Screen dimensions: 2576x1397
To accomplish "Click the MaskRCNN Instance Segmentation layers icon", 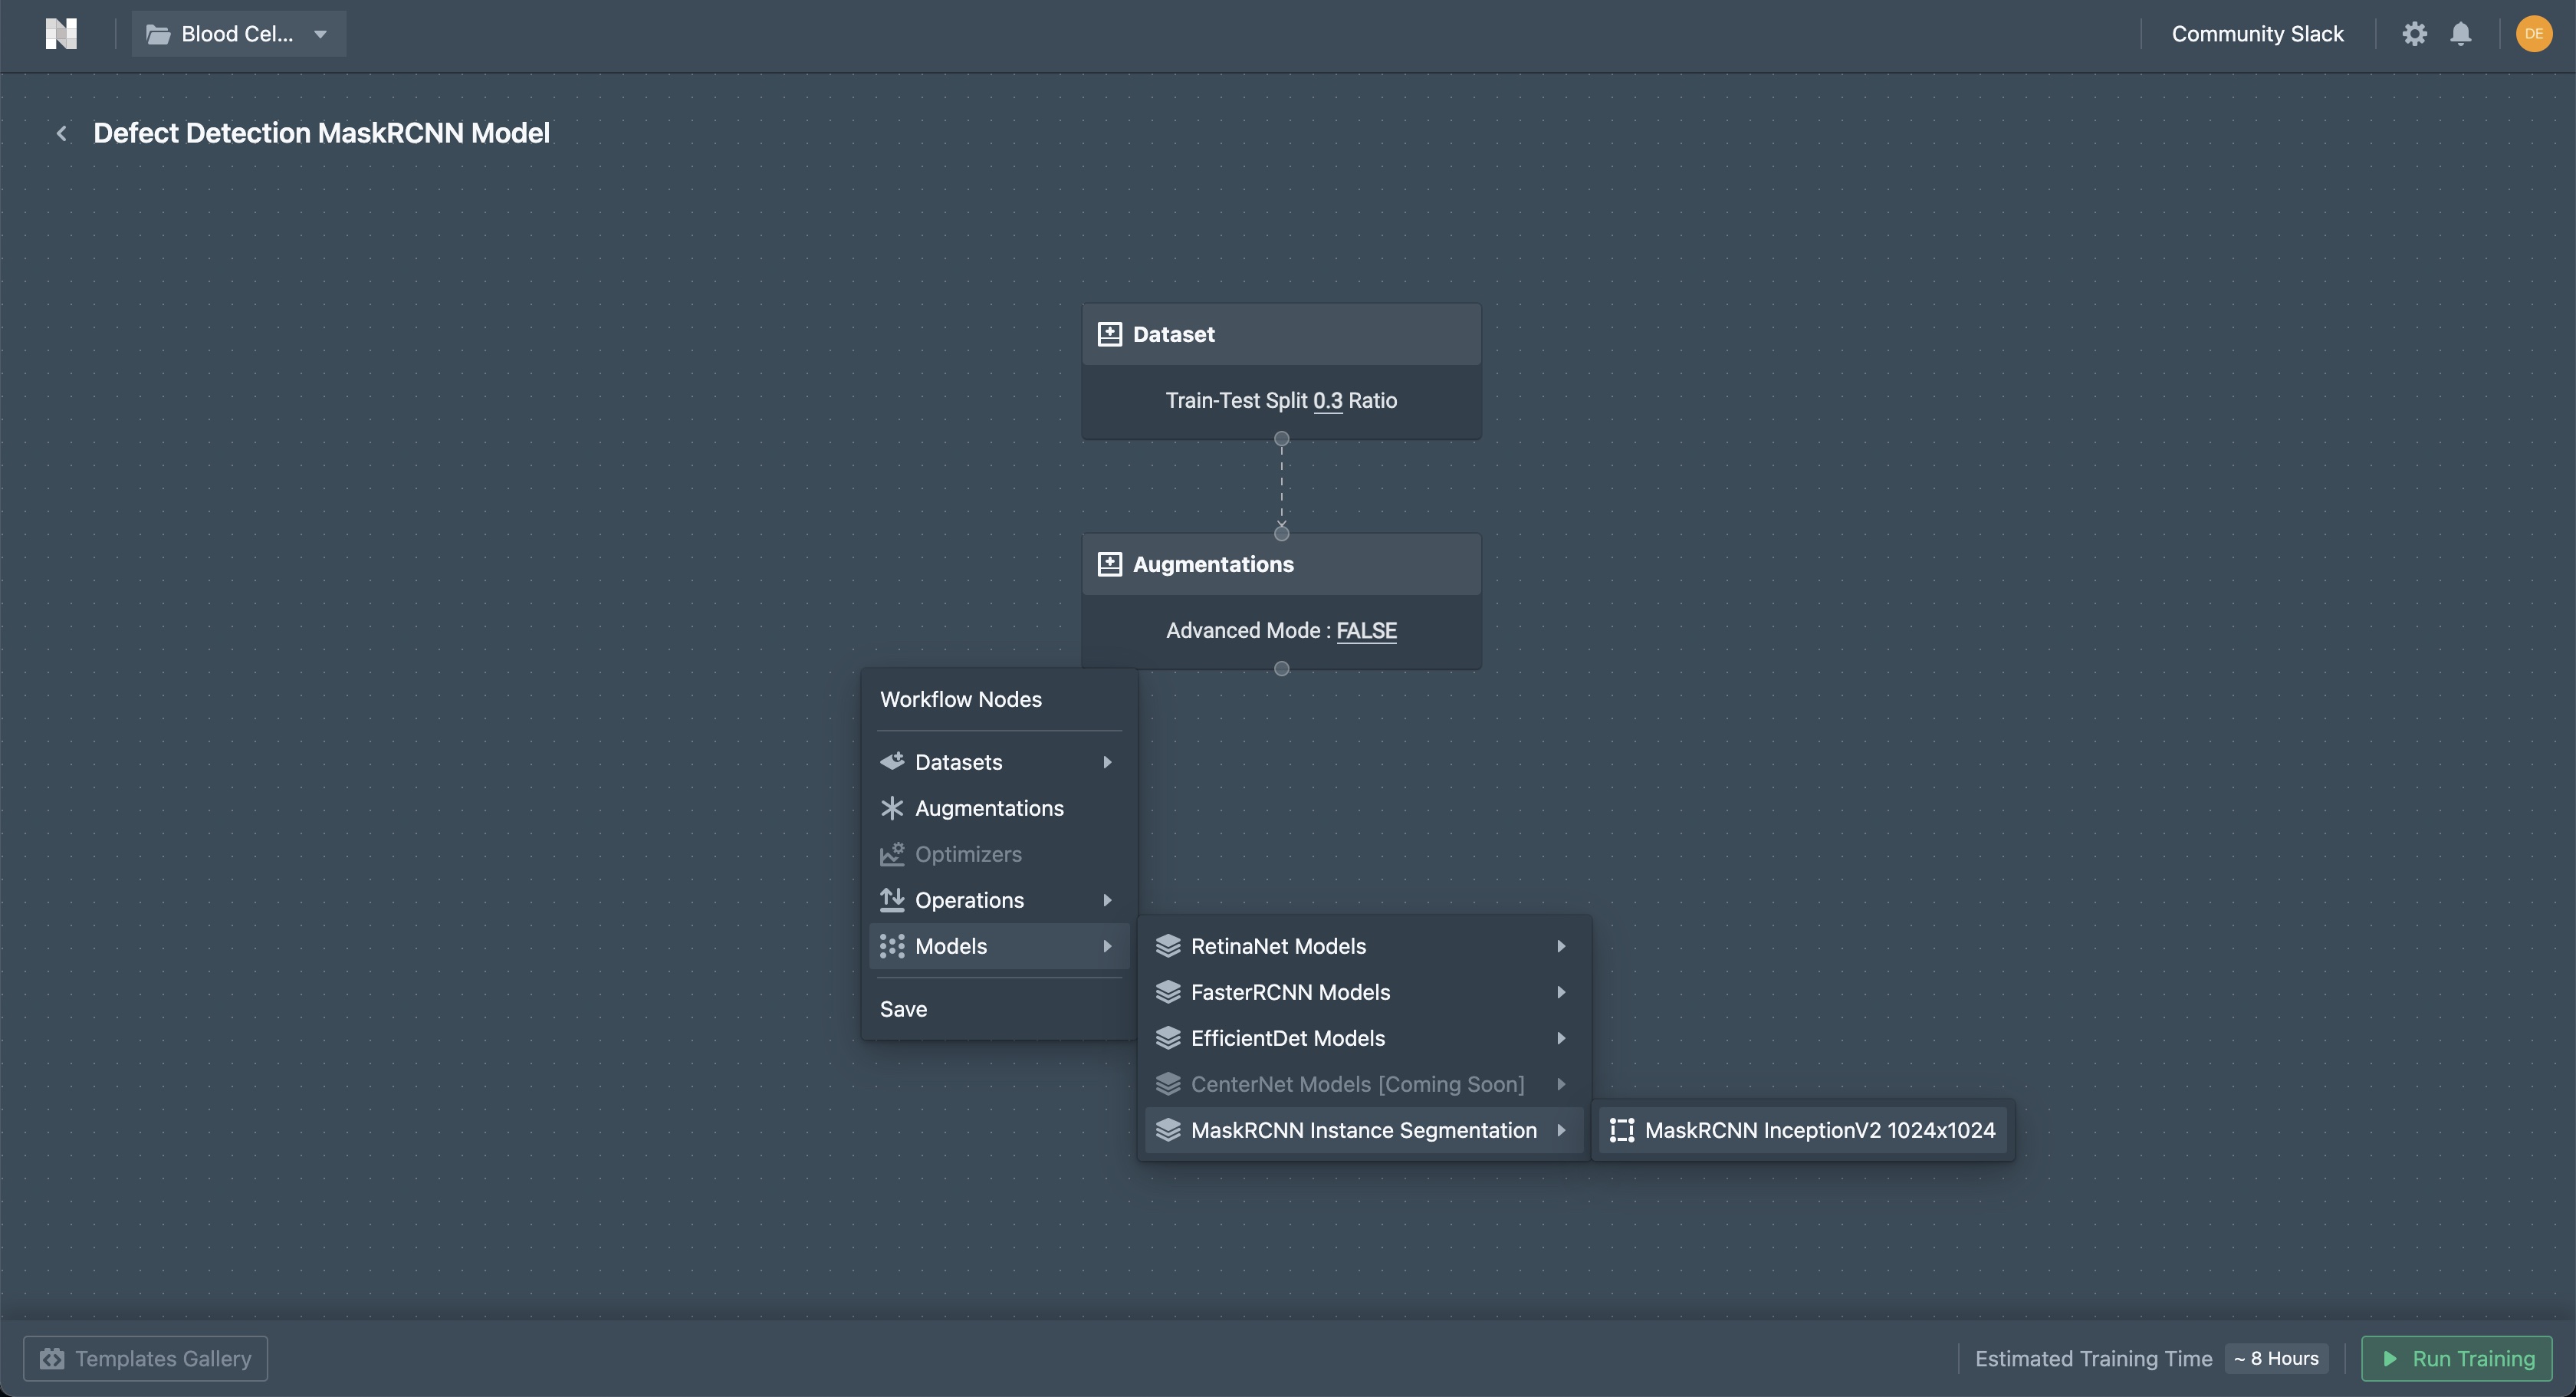I will point(1168,1130).
